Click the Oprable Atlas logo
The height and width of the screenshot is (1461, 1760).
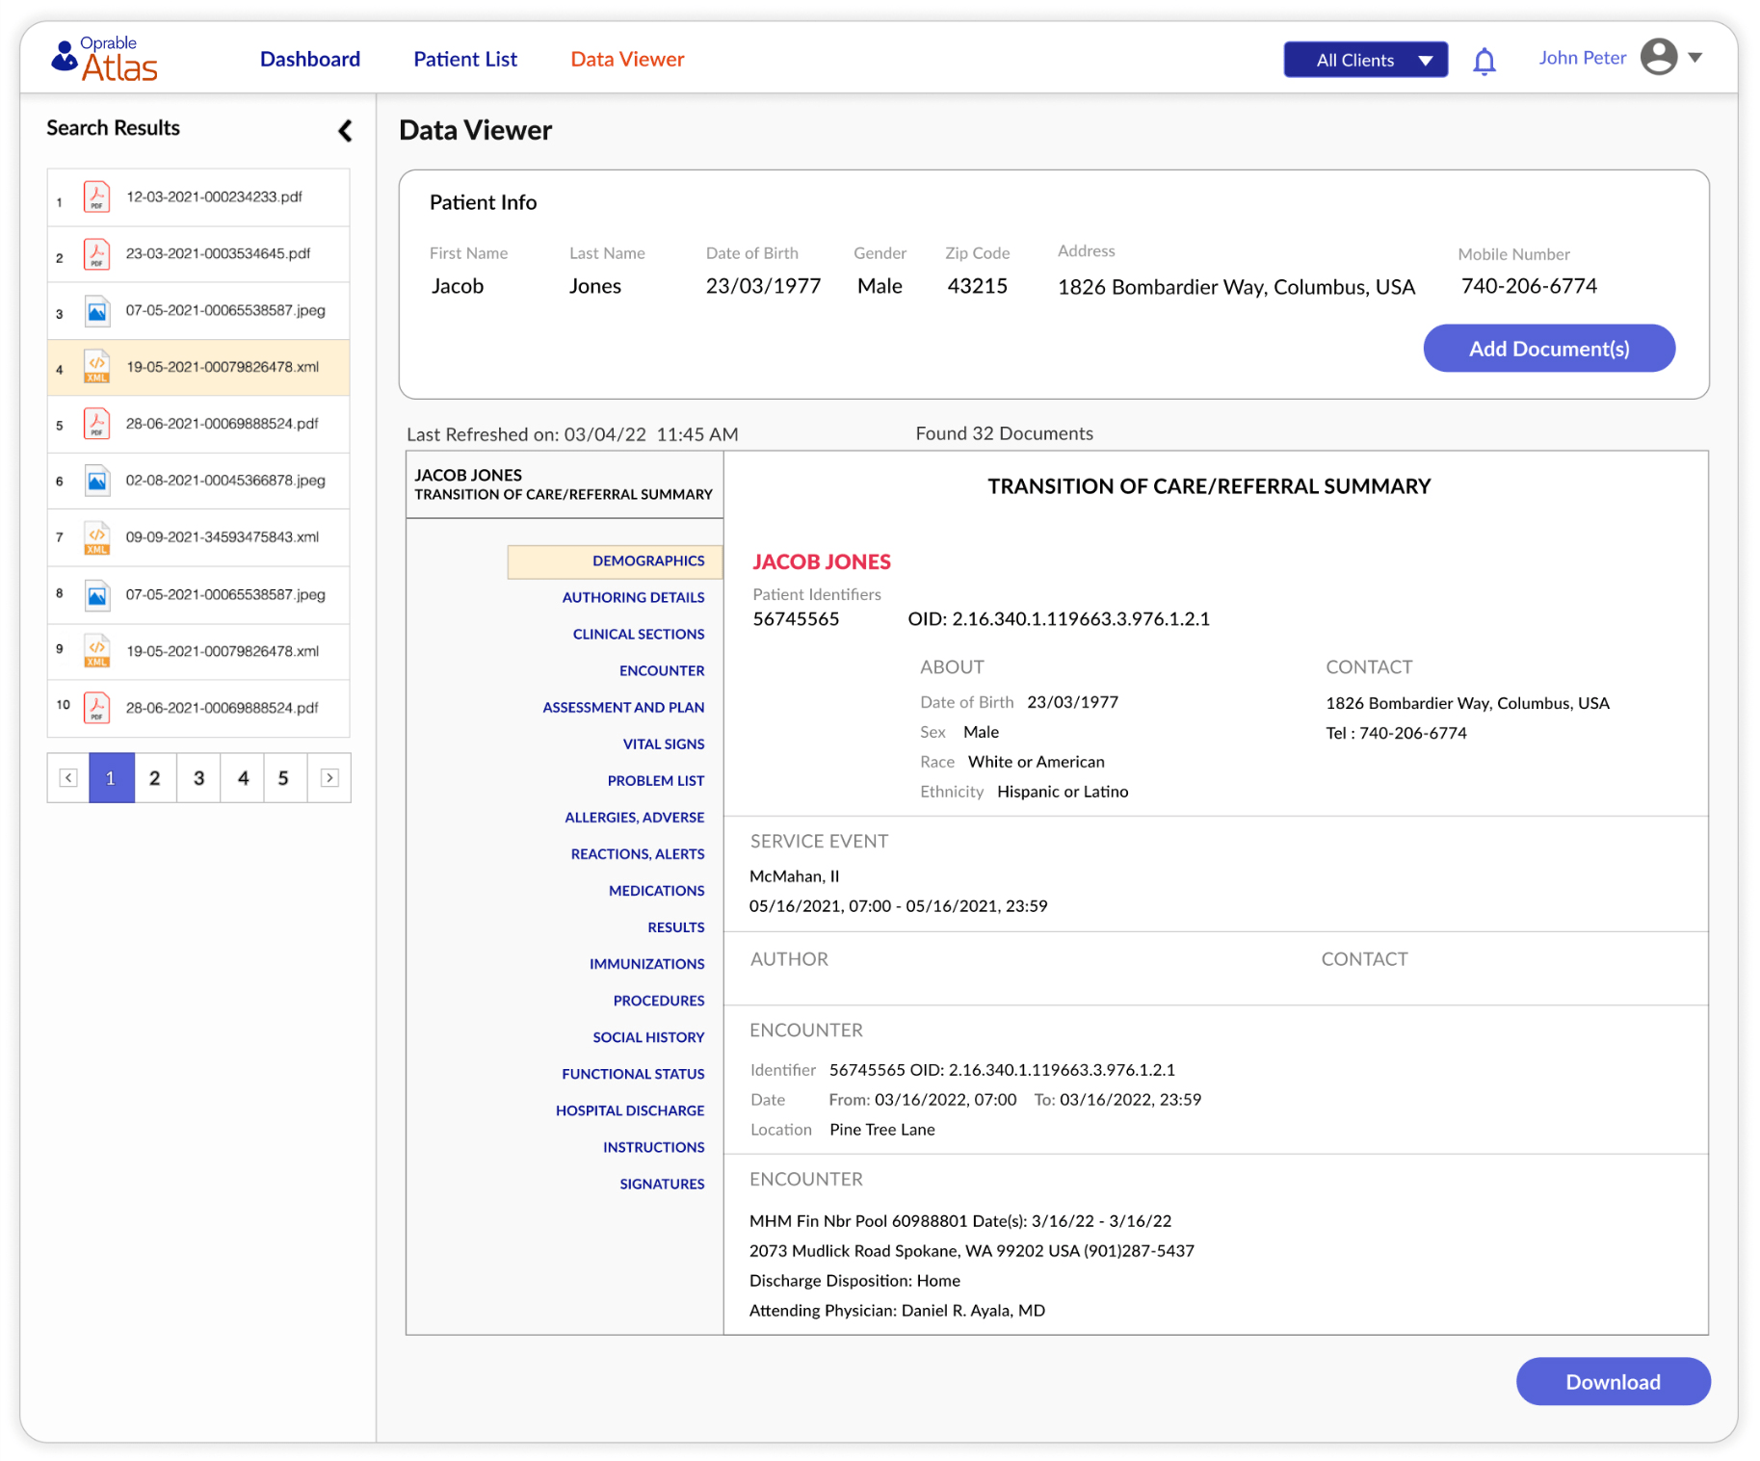pos(104,57)
